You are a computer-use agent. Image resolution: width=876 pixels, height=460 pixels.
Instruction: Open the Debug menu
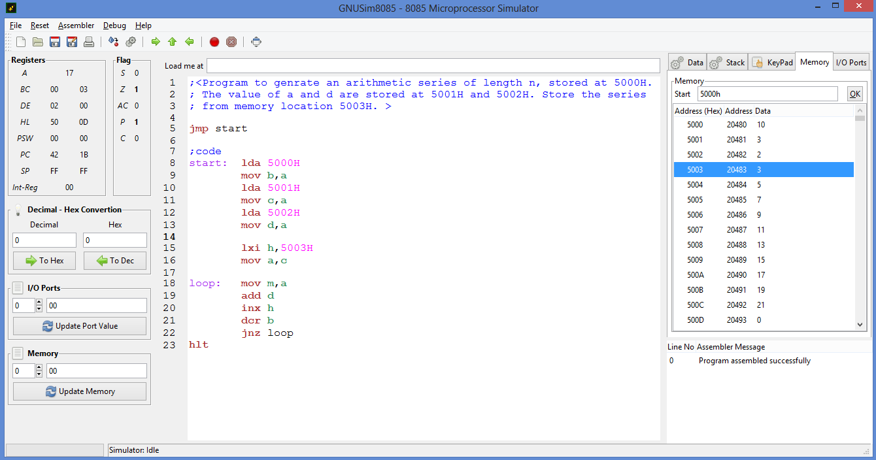[114, 25]
